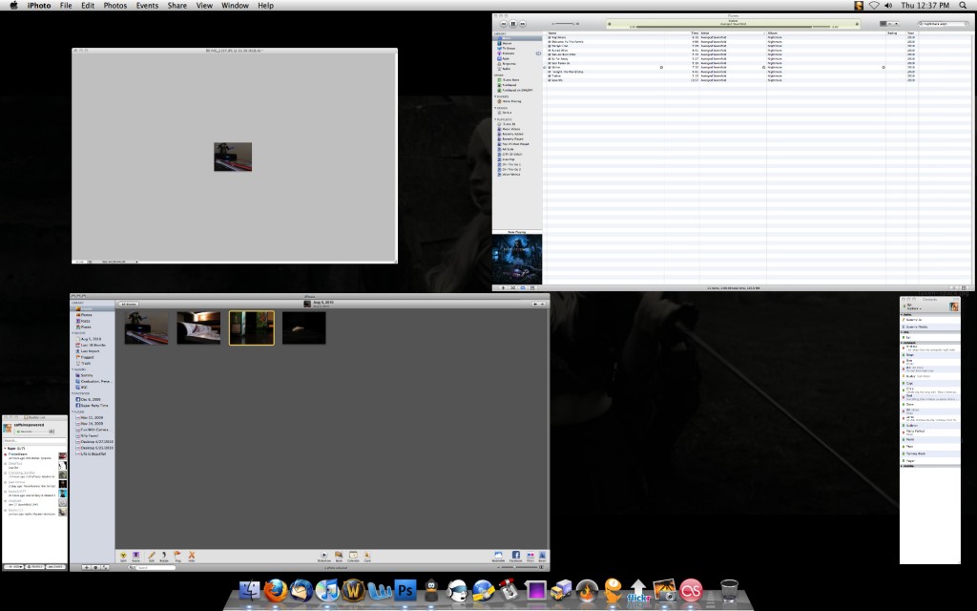
Task: Collapse the Playlists section in iTunes sidebar
Action: pos(496,119)
